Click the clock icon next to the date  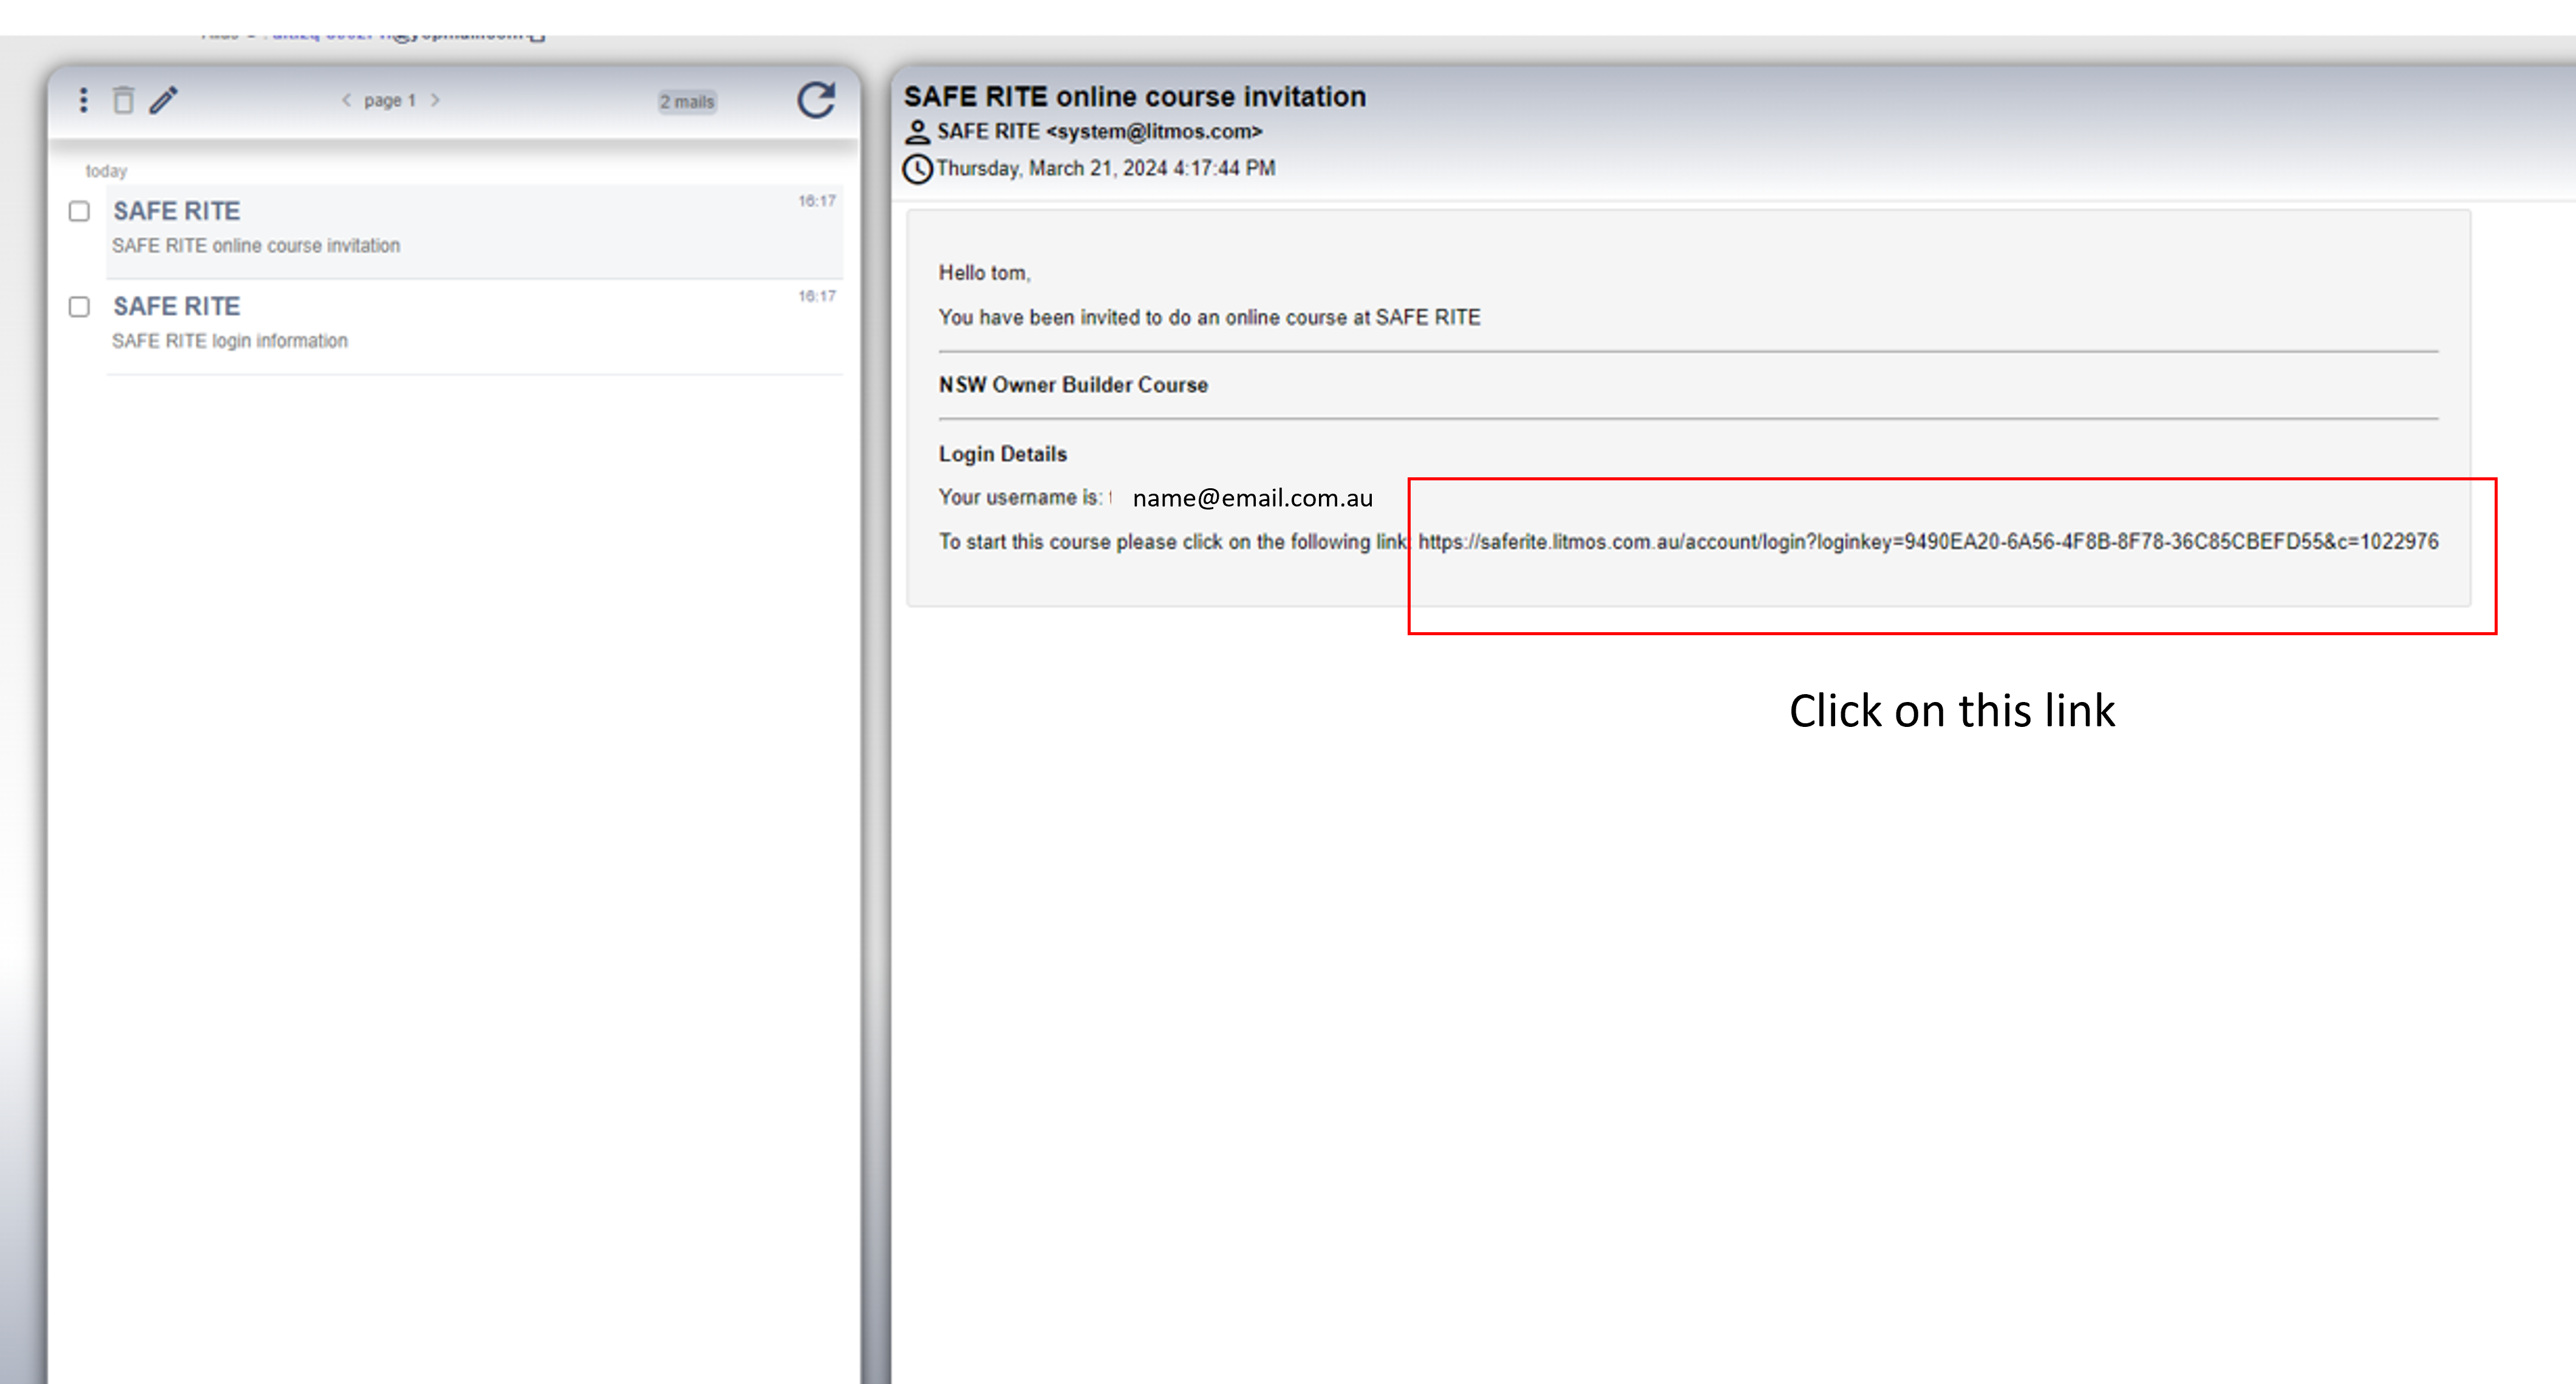(917, 169)
